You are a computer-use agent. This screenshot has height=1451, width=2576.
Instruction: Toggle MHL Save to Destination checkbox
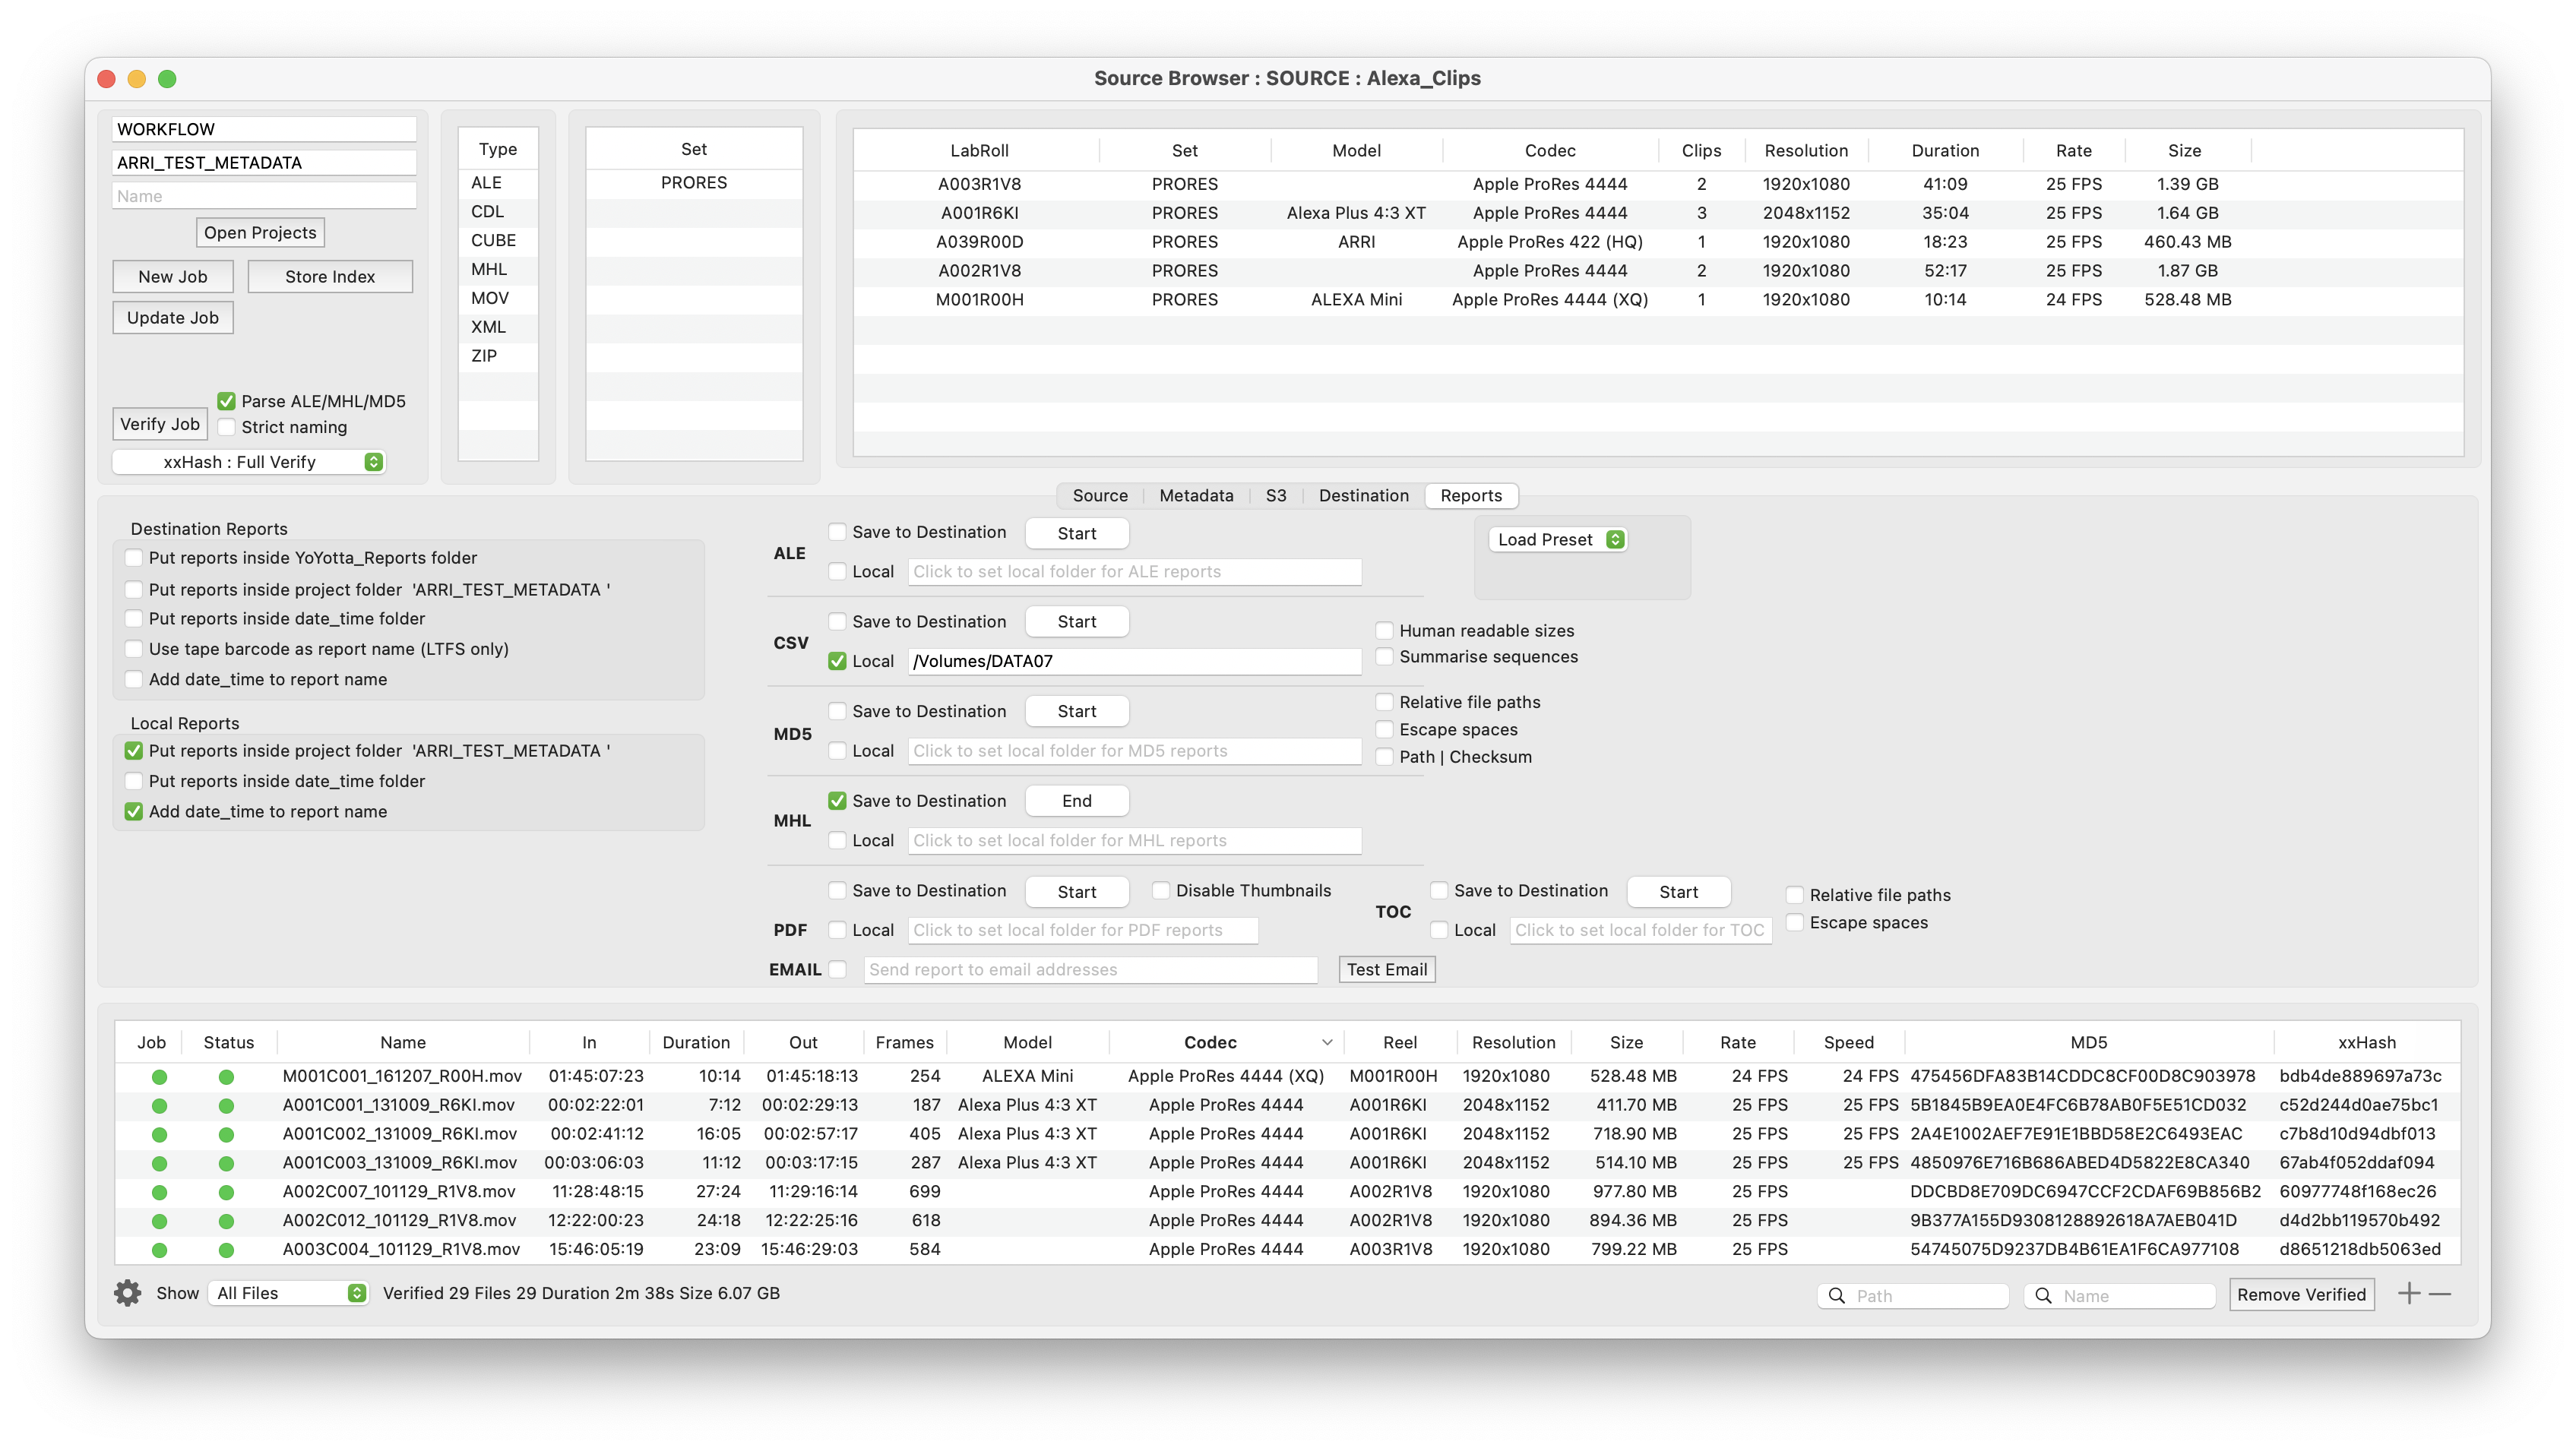pyautogui.click(x=838, y=801)
